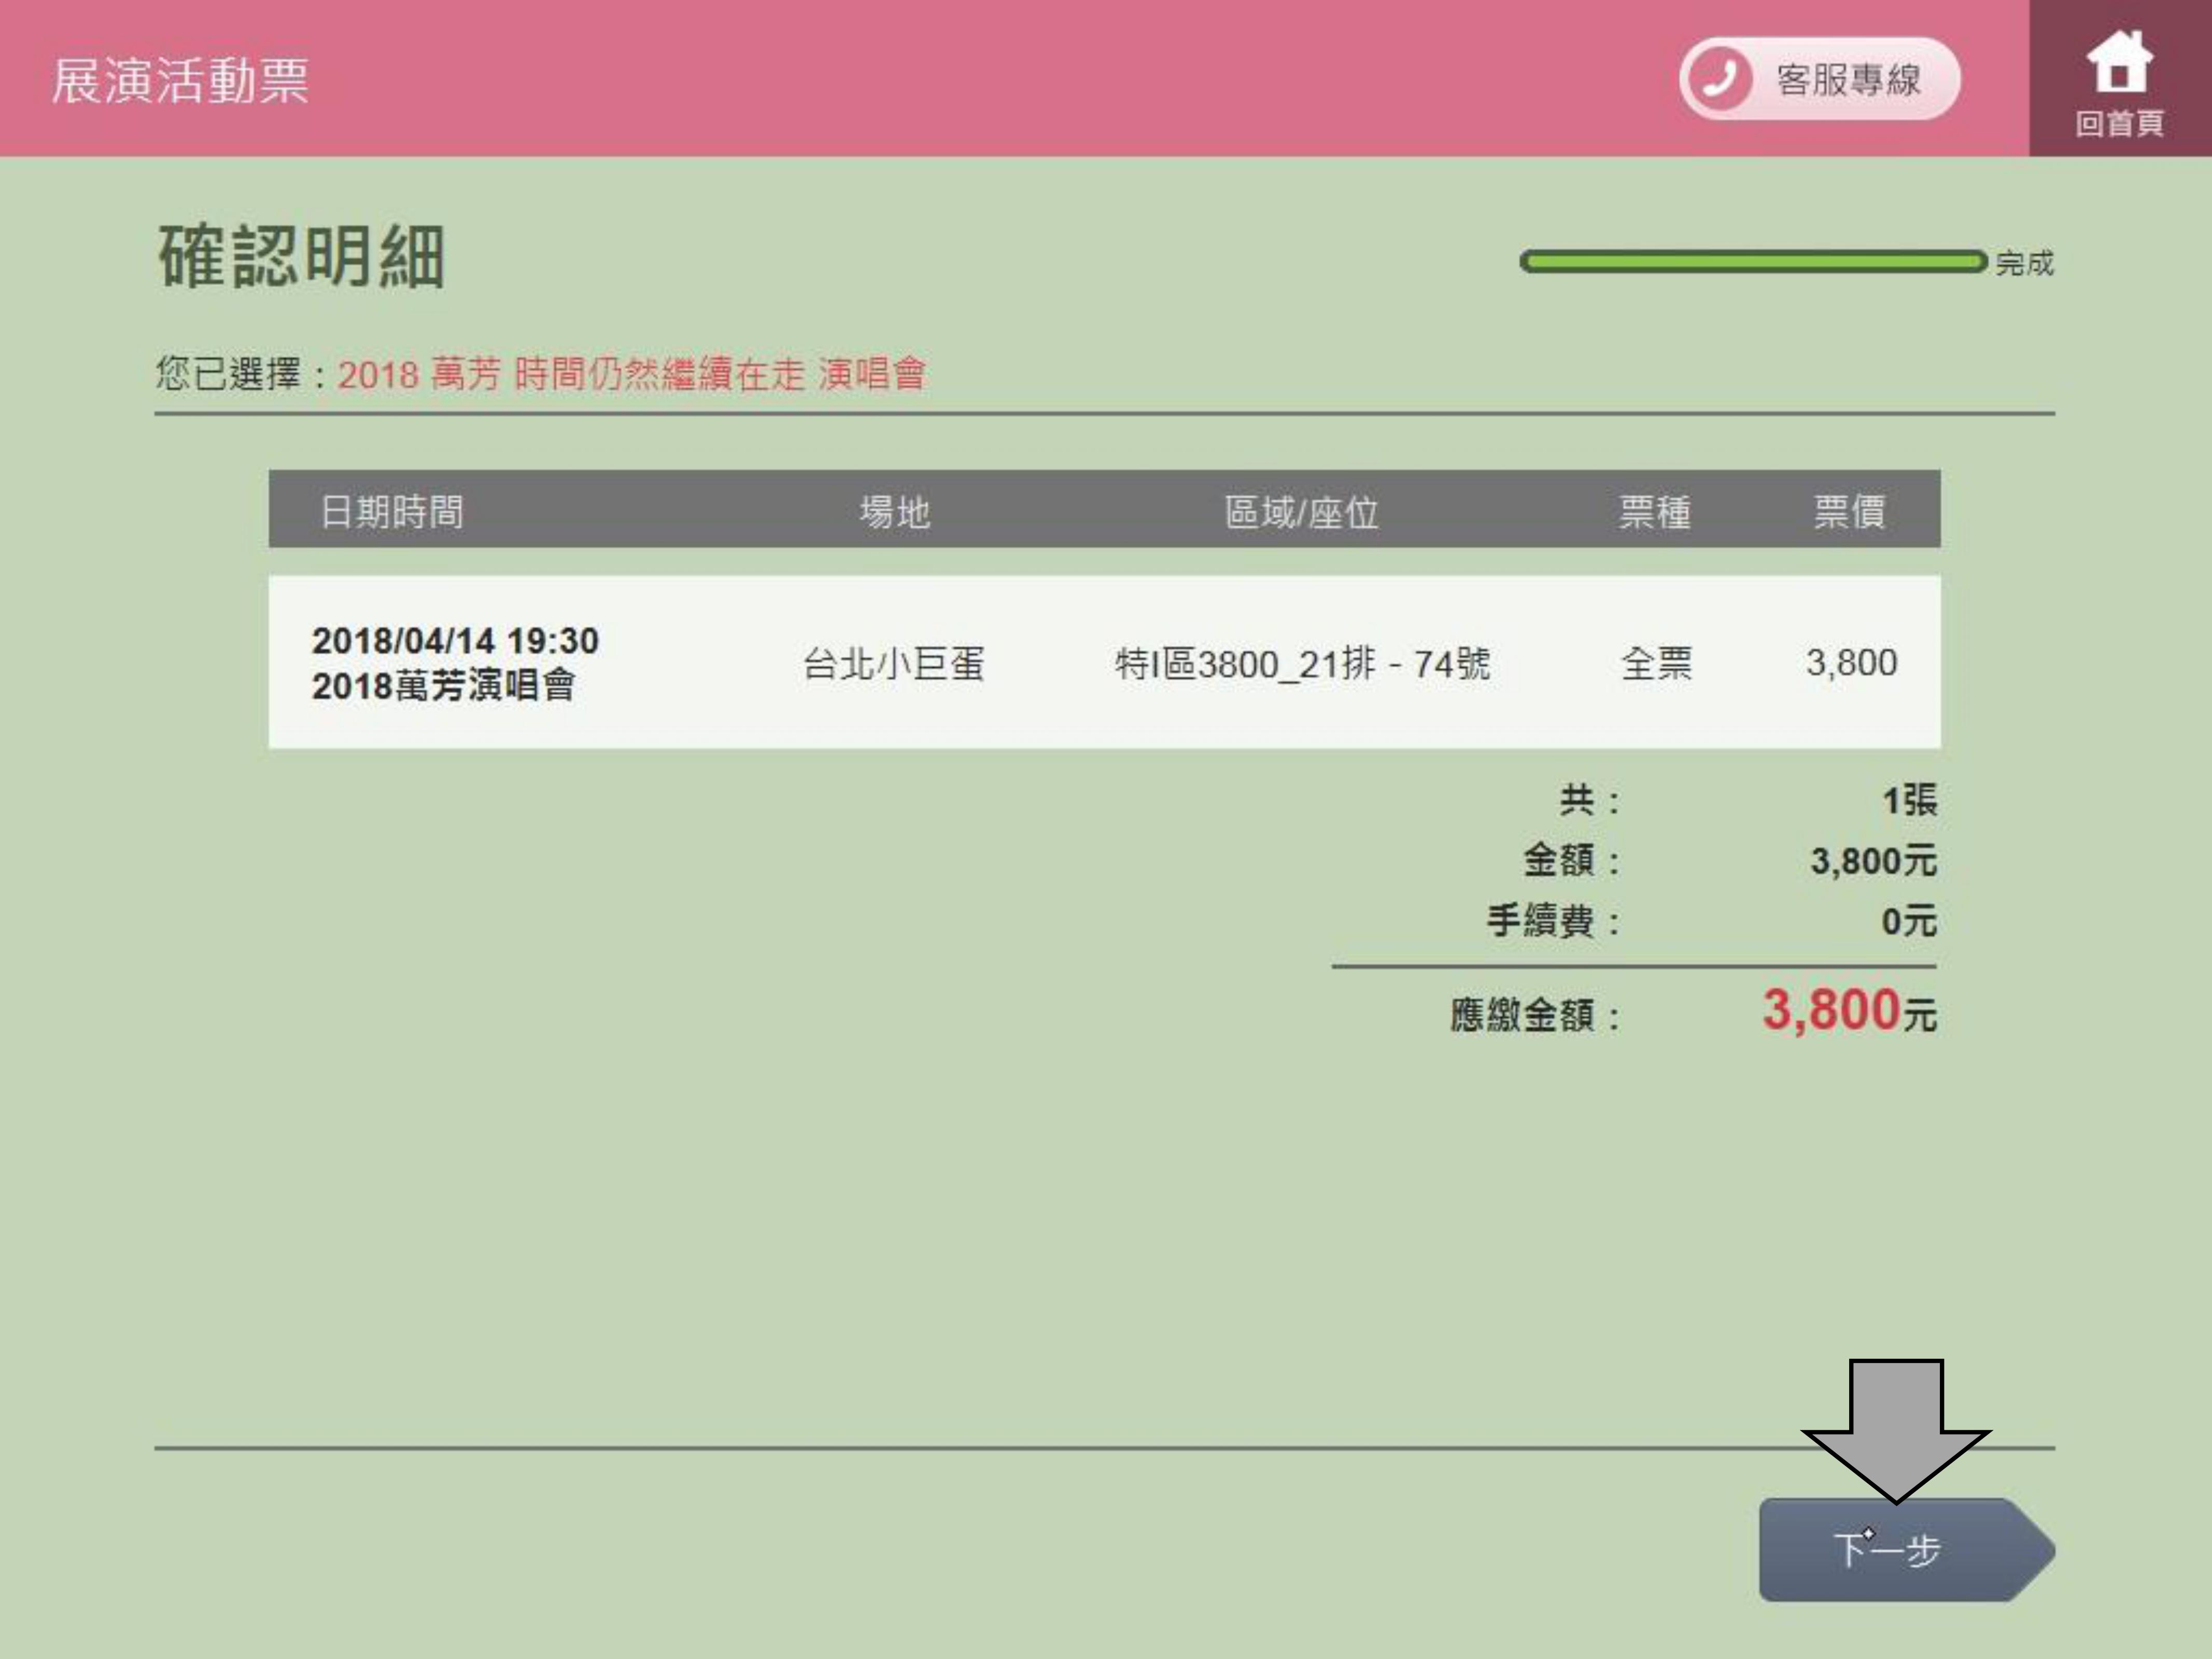Image resolution: width=2212 pixels, height=1659 pixels.
Task: Click the 區域/座位 column header
Action: (x=1301, y=512)
